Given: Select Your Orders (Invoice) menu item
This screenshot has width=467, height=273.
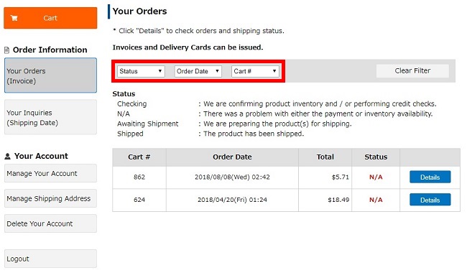Looking at the screenshot, I should tap(50, 75).
